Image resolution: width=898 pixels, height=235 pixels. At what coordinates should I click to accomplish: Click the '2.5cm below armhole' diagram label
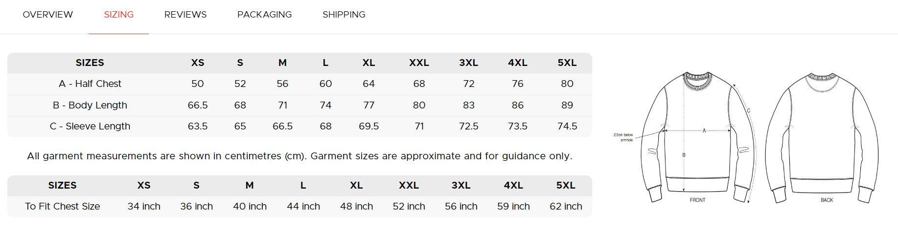click(623, 137)
